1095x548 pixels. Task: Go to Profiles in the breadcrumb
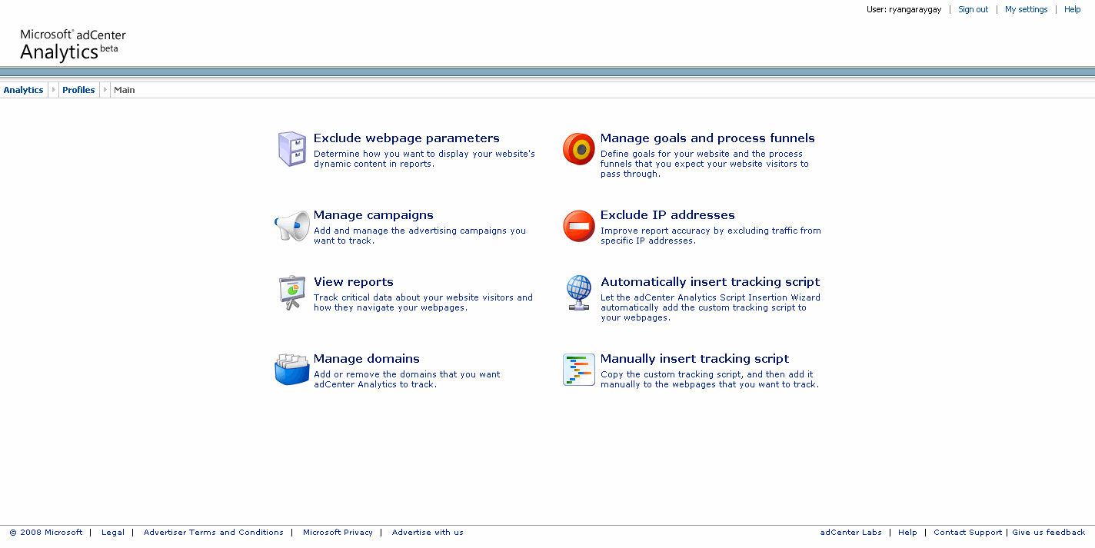[x=78, y=90]
